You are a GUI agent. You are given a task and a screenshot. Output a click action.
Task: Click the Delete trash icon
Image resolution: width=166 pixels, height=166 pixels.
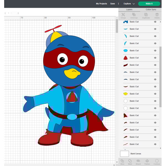157,14
